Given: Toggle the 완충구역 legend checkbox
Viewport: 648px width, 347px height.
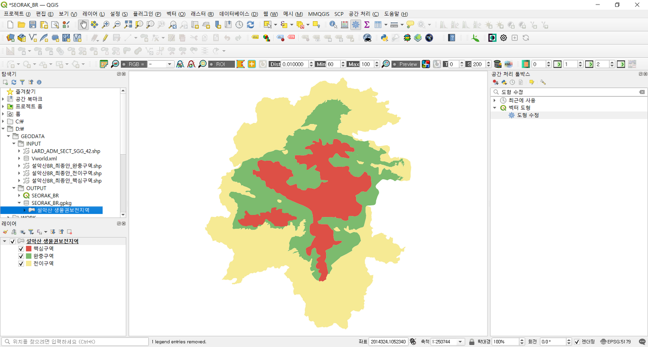Looking at the screenshot, I should [x=21, y=256].
